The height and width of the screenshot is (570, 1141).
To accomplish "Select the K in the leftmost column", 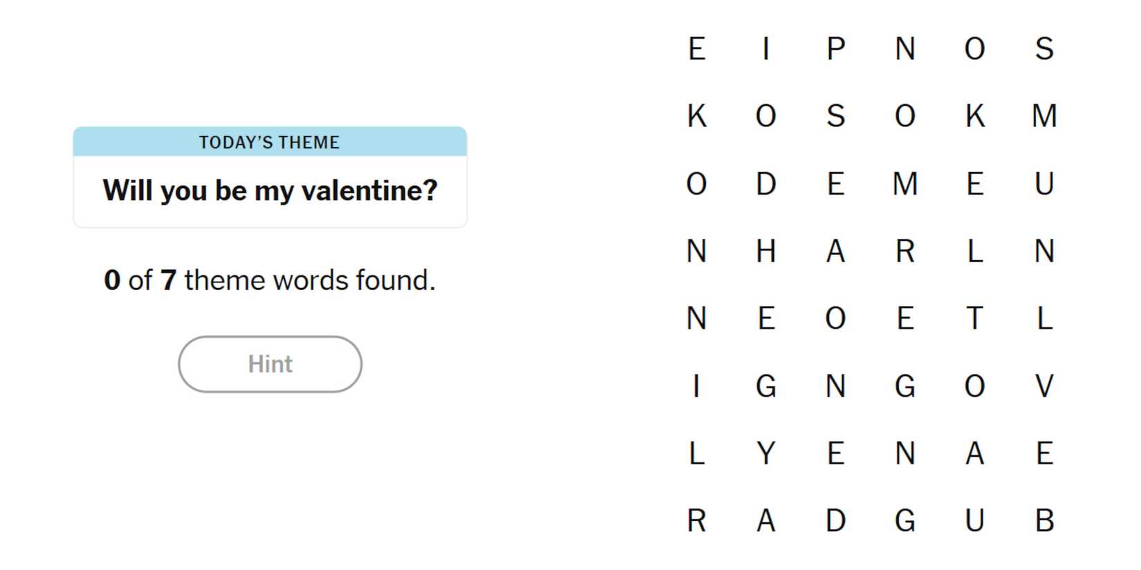I will point(696,116).
